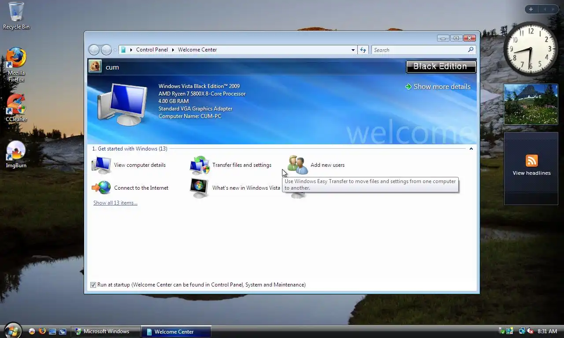Open the address bar history dropdown
Screen dimensions: 564x338
(x=353, y=50)
